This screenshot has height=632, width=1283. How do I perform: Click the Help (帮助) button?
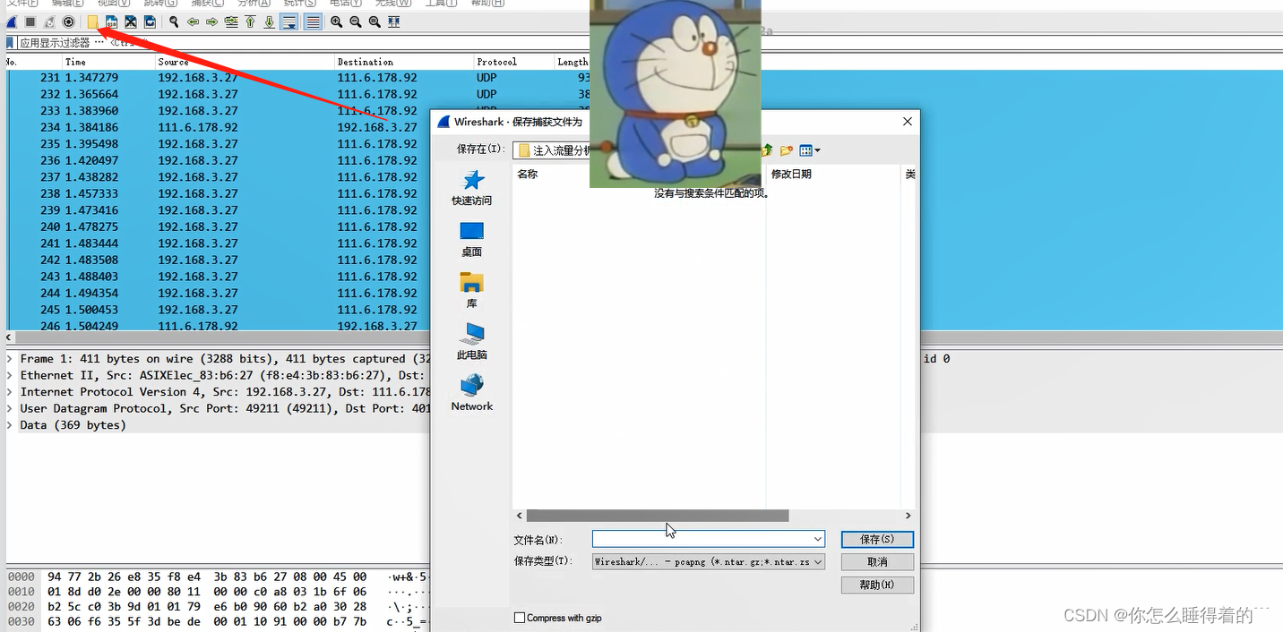click(877, 585)
